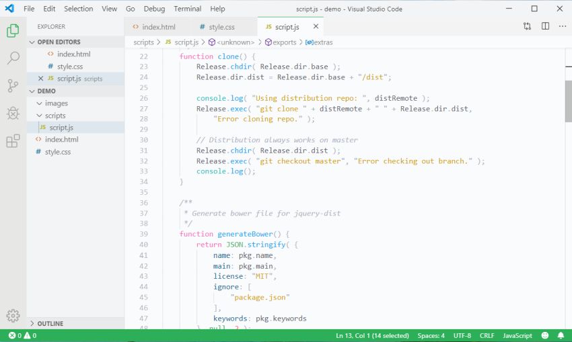Open the Terminal menu
Screen dimensions: 572x342
click(187, 9)
